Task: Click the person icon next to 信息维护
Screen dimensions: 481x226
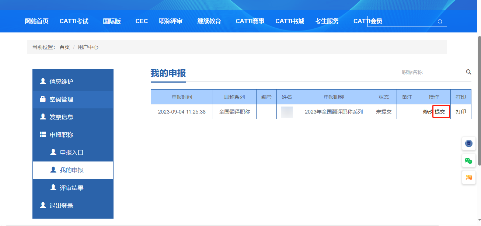Action: click(43, 81)
